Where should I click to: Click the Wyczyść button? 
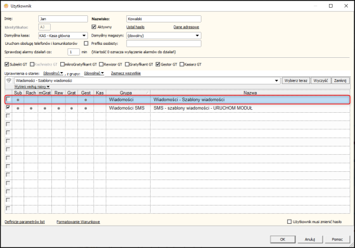coord(321,80)
